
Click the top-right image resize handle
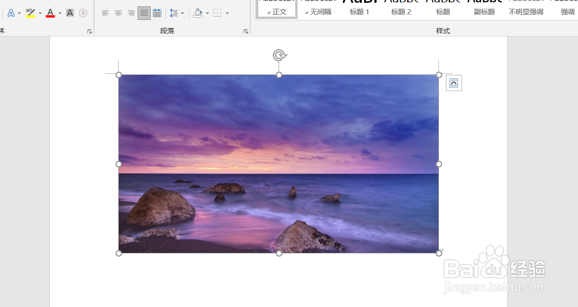tap(439, 75)
